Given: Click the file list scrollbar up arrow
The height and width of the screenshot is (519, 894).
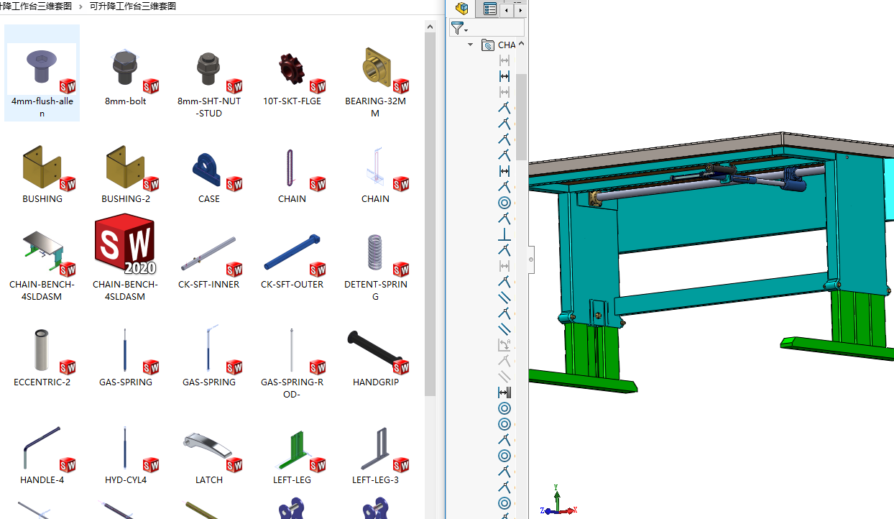Looking at the screenshot, I should tap(430, 27).
